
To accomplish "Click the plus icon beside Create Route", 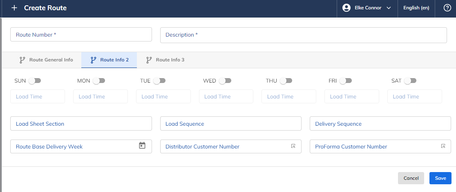I will coord(14,8).
